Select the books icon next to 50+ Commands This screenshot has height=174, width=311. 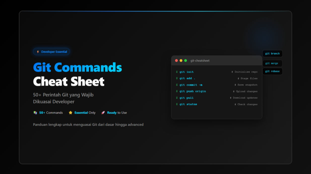point(35,113)
